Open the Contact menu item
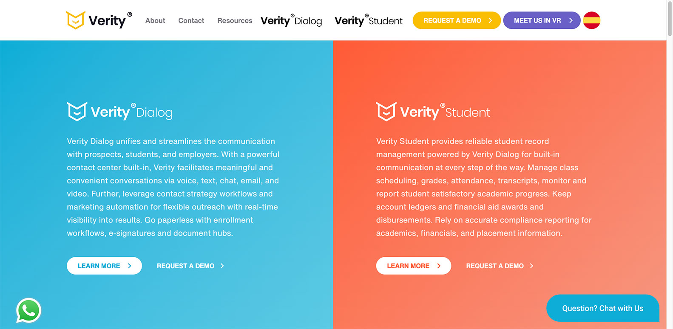The width and height of the screenshot is (673, 329). [191, 20]
